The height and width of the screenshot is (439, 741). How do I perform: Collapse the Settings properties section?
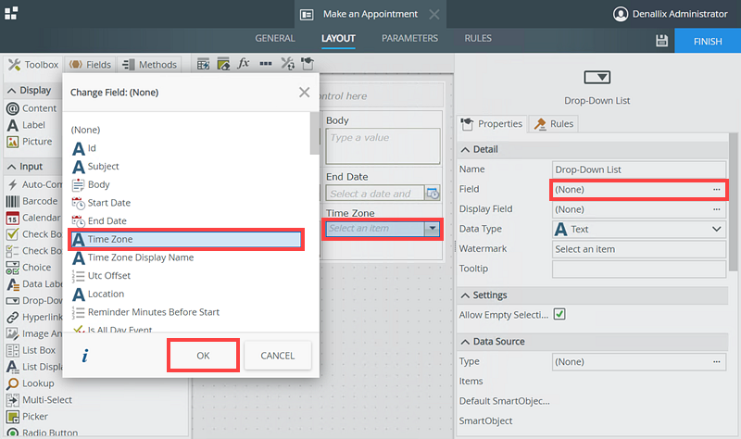coord(465,295)
